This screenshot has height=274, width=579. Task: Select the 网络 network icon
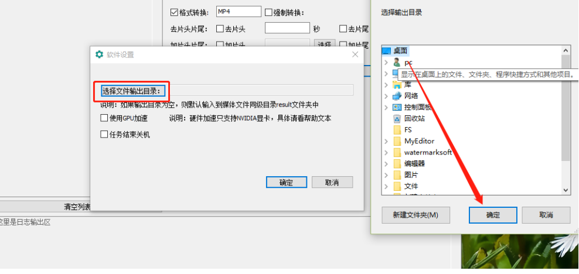tap(397, 96)
